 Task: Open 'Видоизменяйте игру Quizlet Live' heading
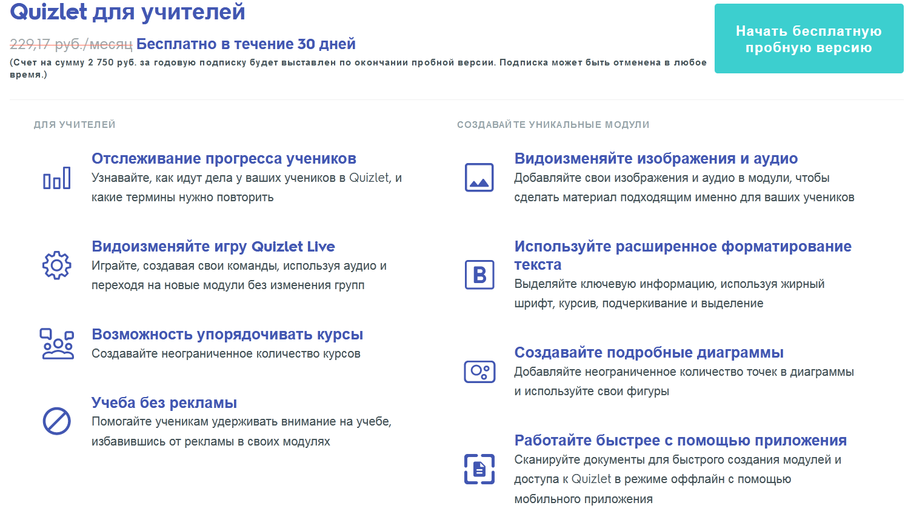click(x=213, y=246)
